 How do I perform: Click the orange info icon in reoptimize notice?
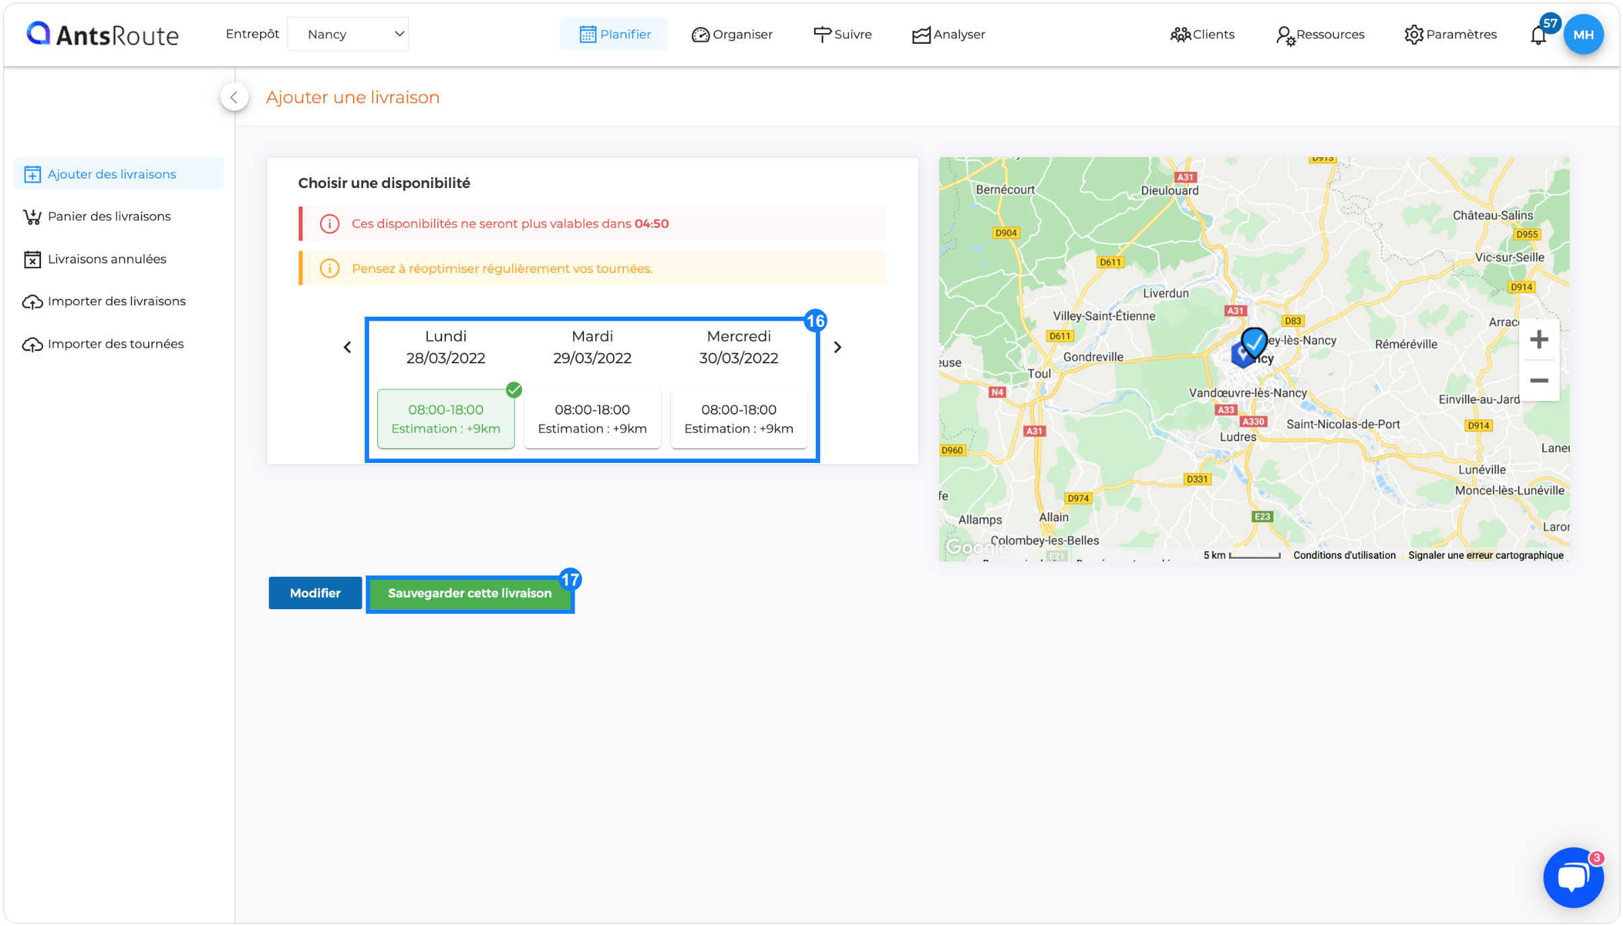tap(329, 268)
